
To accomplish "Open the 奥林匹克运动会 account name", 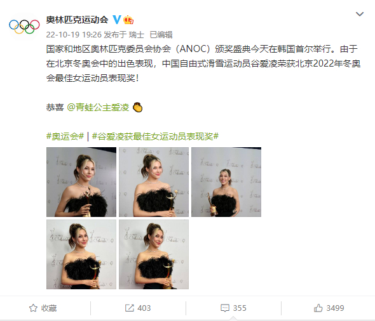I will pos(78,20).
